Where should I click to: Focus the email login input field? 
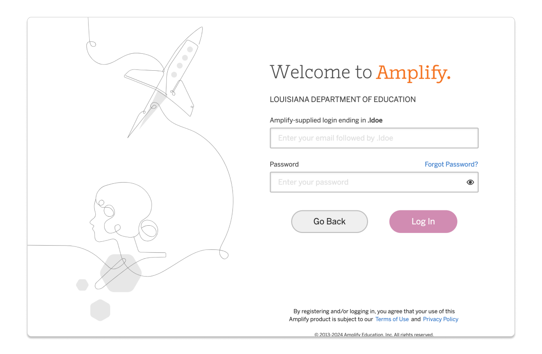374,138
